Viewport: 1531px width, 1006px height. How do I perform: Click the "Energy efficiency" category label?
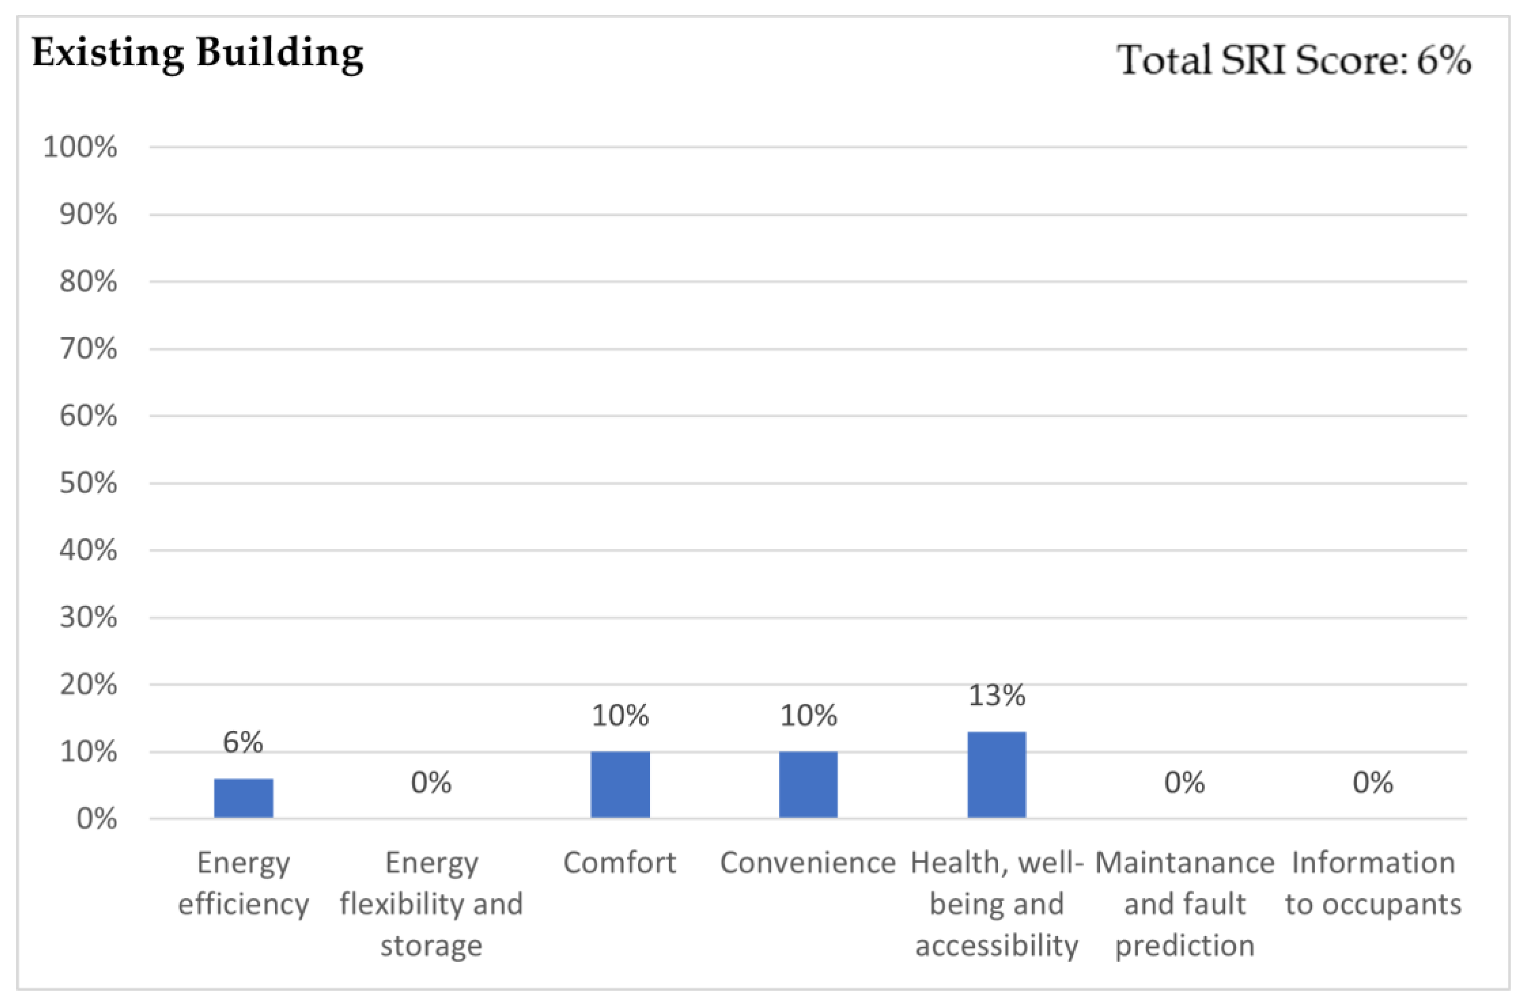pyautogui.click(x=243, y=883)
